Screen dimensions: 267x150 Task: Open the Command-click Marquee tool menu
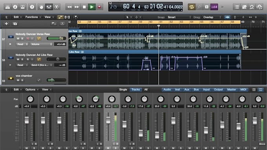pos(138,17)
